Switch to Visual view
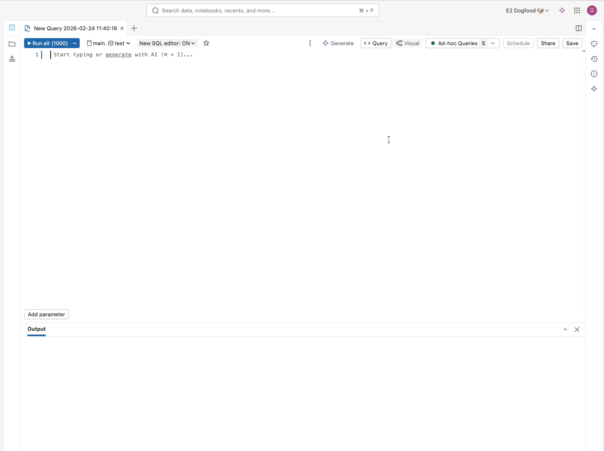The height and width of the screenshot is (451, 604). tap(408, 43)
